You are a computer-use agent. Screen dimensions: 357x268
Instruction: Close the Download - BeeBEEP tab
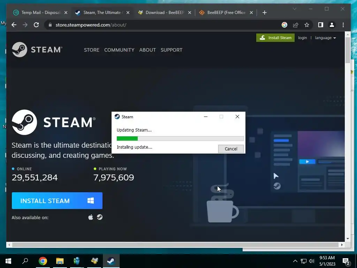tap(189, 13)
